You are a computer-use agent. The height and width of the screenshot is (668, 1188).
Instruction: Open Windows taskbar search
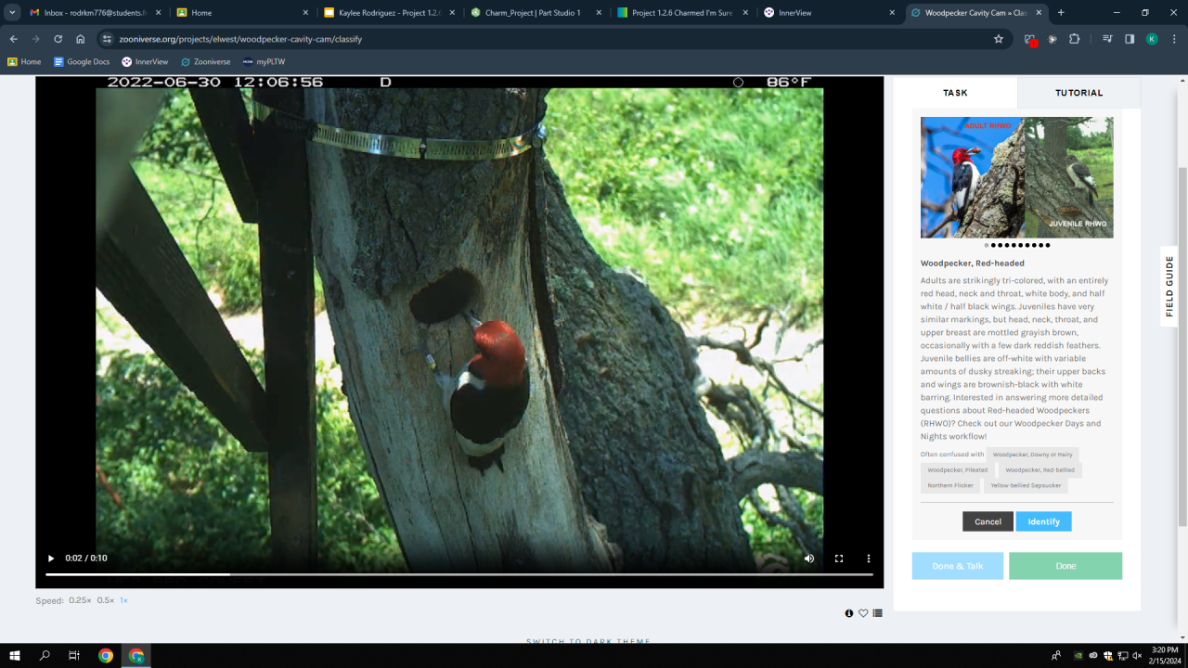click(45, 655)
